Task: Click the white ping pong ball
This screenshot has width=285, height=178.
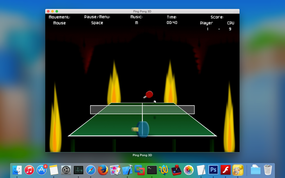Action: pyautogui.click(x=155, y=101)
